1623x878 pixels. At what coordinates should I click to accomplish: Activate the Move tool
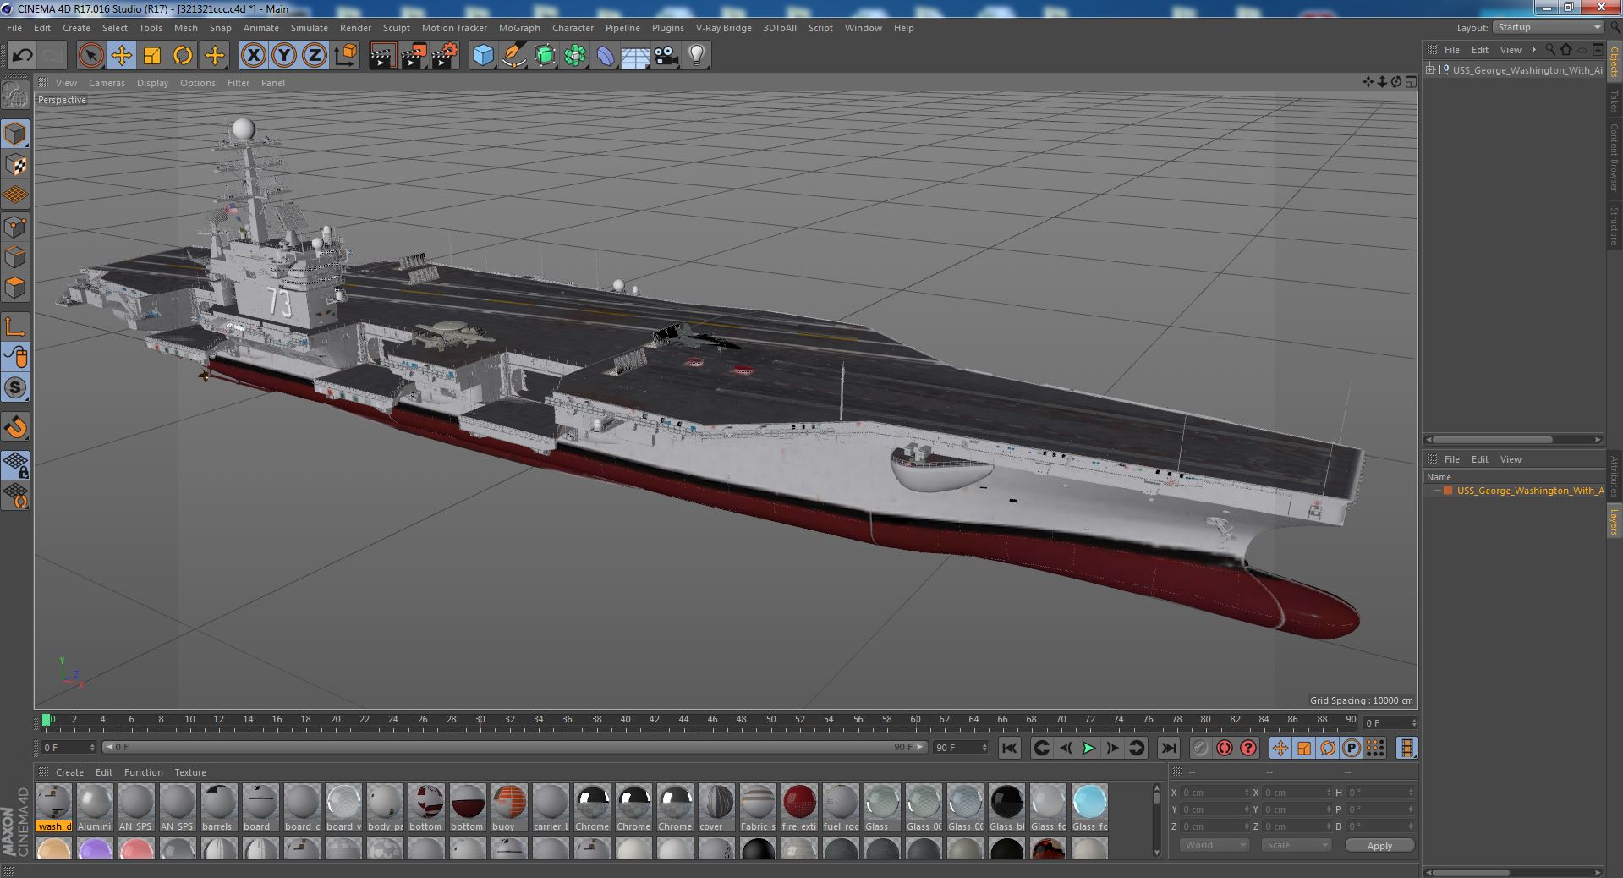tap(121, 56)
